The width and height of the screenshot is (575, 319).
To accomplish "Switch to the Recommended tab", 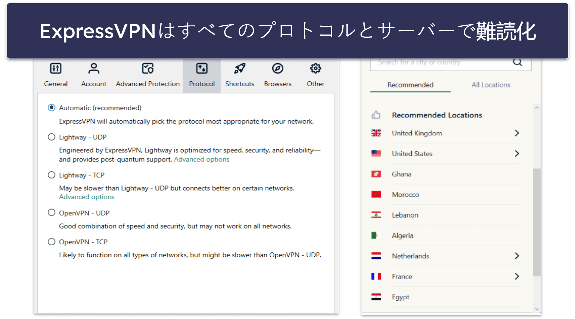I will 411,85.
